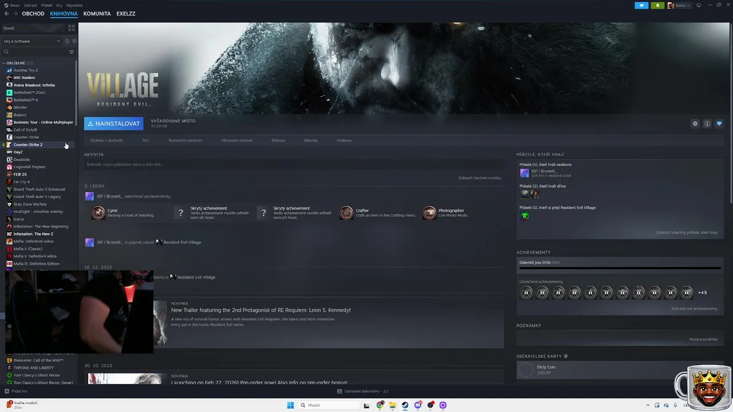The height and width of the screenshot is (412, 733).
Task: Open advanced filter options icon beside search
Action: (x=72, y=52)
